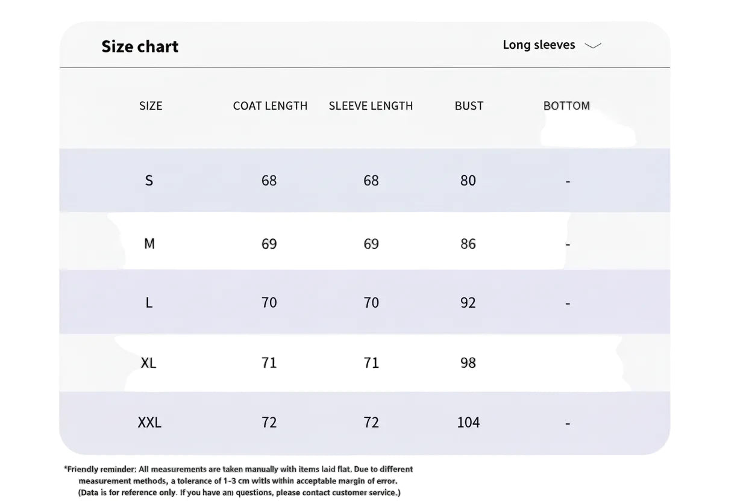The height and width of the screenshot is (501, 752).
Task: Click the SIZE column header
Action: pyautogui.click(x=151, y=106)
